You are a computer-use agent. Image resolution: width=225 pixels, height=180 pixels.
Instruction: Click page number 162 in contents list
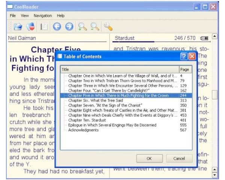pos(183,91)
